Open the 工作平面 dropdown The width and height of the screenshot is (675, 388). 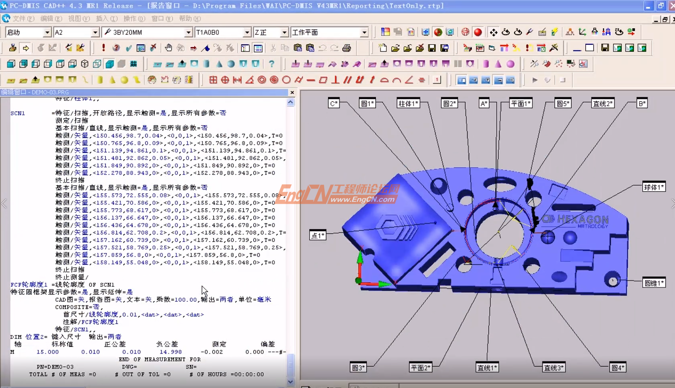364,32
